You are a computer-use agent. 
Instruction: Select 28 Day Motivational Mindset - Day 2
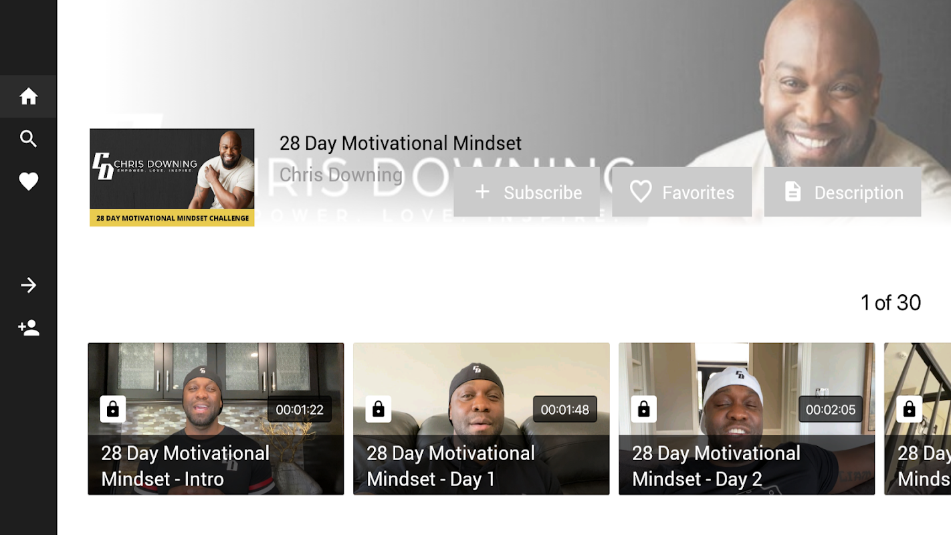746,419
